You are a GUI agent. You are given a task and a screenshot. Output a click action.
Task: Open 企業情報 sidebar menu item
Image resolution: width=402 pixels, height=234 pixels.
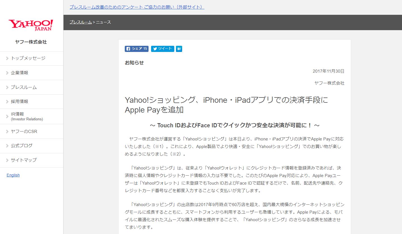20,73
